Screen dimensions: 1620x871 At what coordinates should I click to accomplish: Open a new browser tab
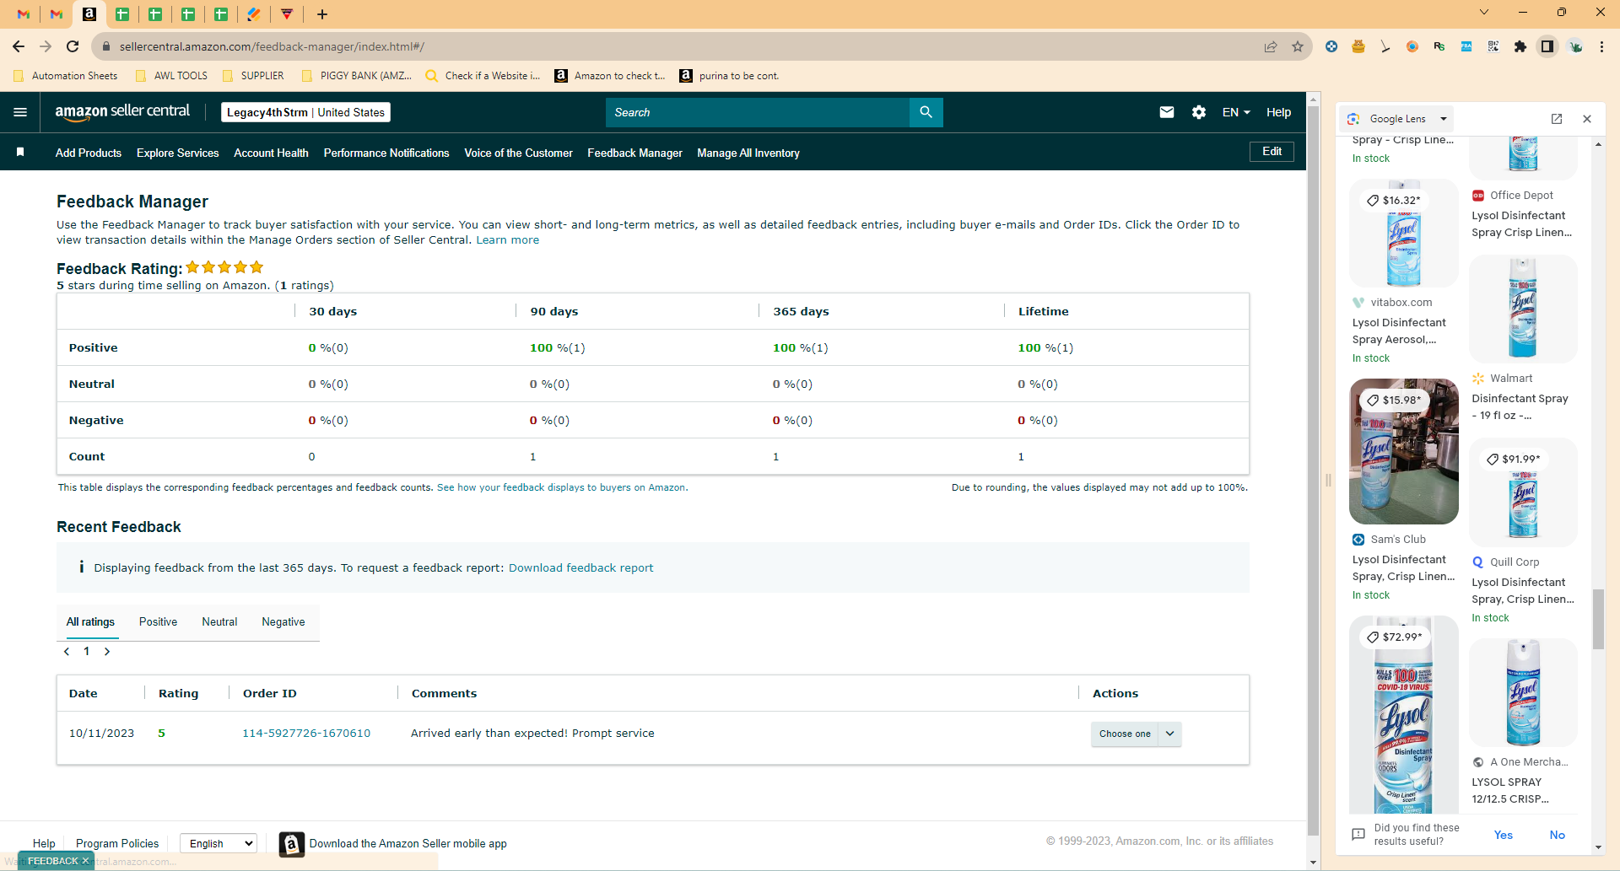point(322,13)
